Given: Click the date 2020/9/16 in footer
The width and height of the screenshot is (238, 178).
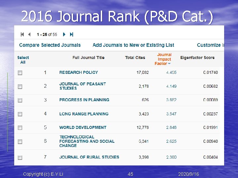Looking at the screenshot, I should coord(188,174).
